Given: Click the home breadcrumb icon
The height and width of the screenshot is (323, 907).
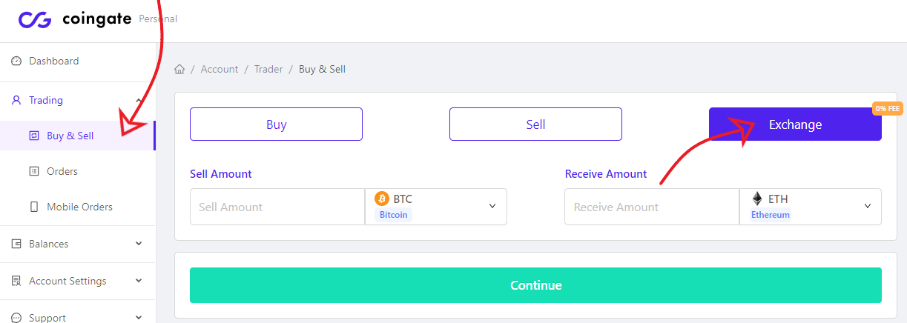Looking at the screenshot, I should click(179, 69).
